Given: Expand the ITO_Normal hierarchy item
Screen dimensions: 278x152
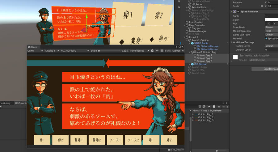Looking at the screenshot, I should pyautogui.click(x=189, y=64).
